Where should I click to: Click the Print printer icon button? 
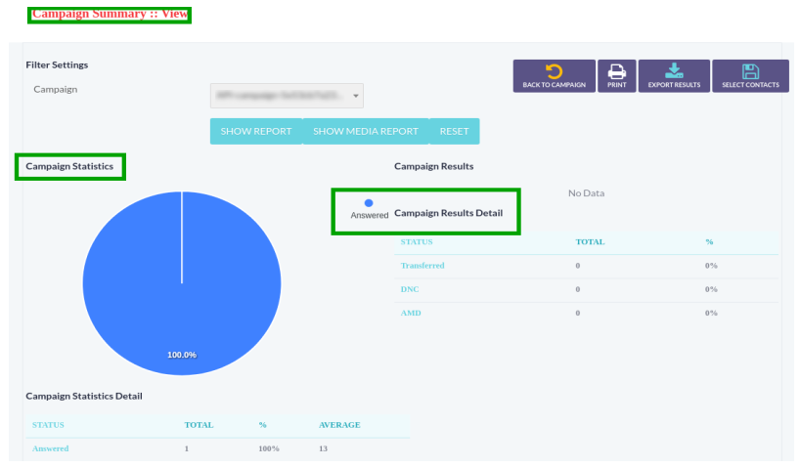click(617, 76)
